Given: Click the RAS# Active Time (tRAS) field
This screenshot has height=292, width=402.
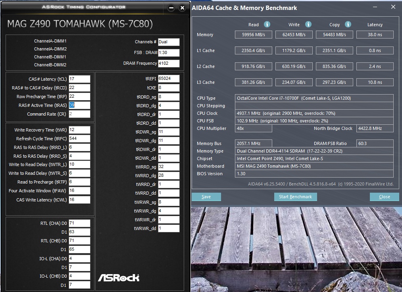Looking at the screenshot, I should pos(79,105).
